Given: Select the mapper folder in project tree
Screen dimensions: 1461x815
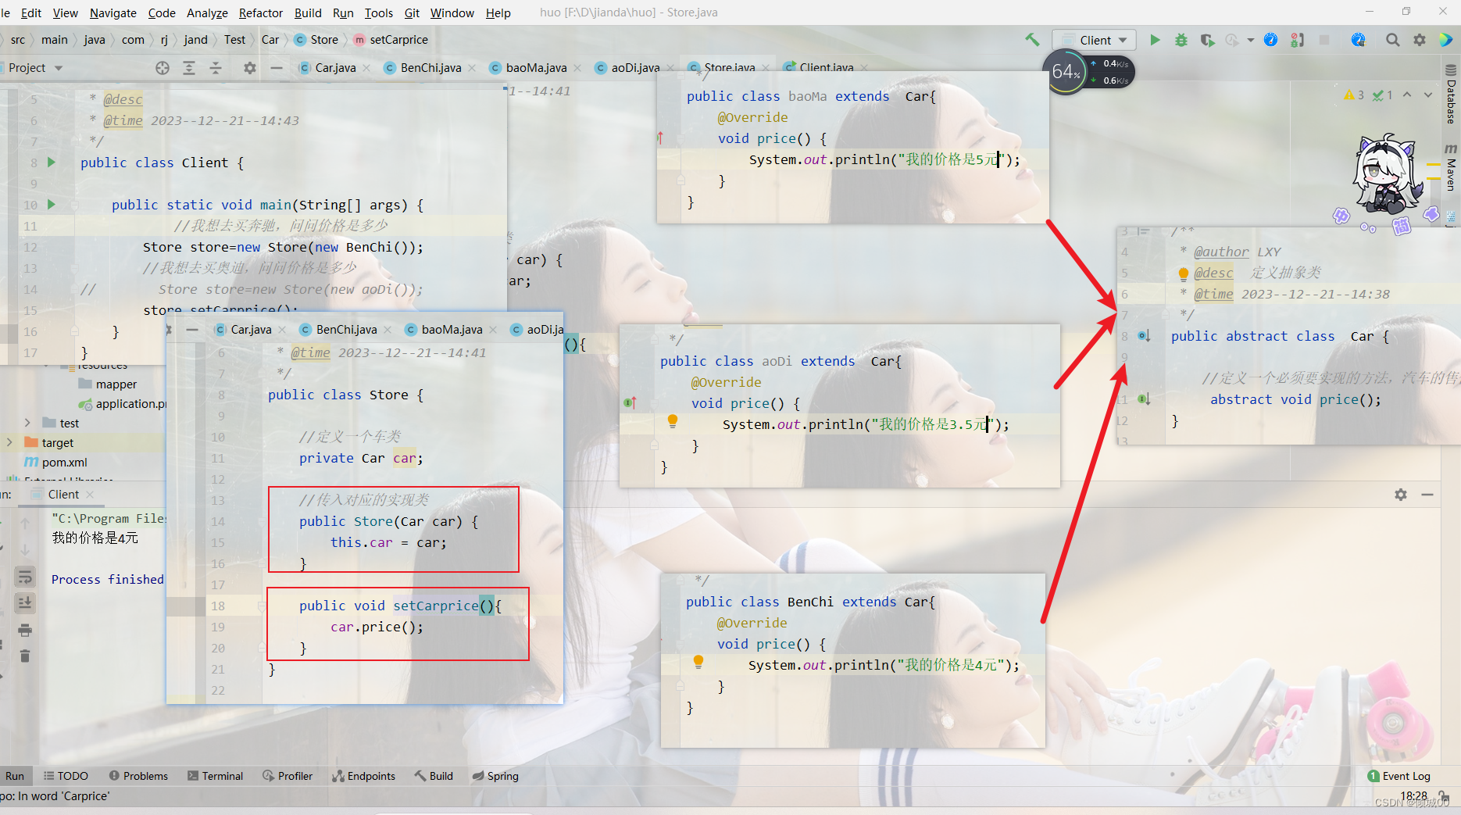Looking at the screenshot, I should [108, 384].
